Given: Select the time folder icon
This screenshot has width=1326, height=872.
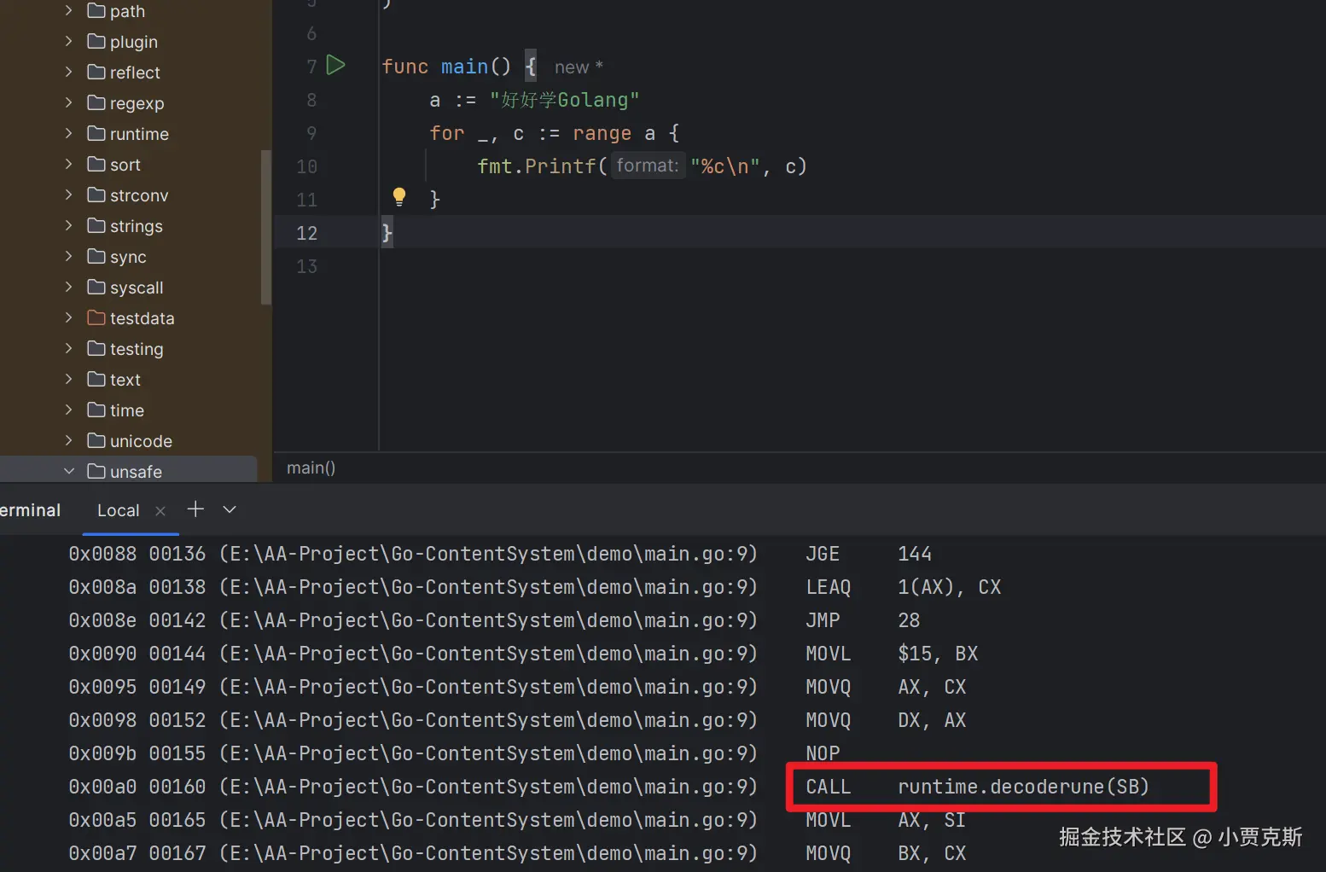Looking at the screenshot, I should [x=96, y=410].
